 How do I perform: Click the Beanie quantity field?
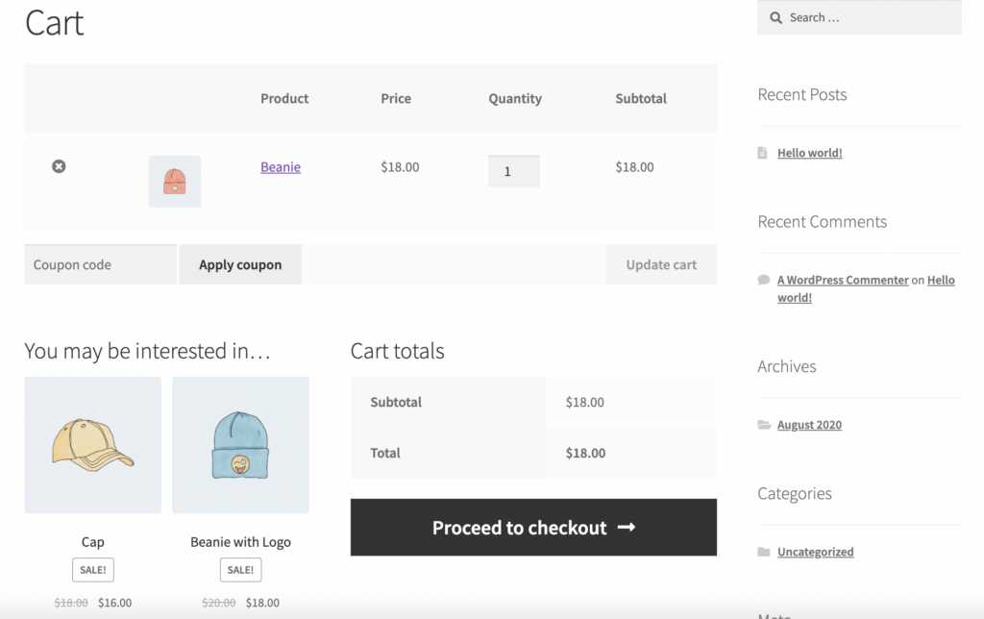click(x=513, y=171)
